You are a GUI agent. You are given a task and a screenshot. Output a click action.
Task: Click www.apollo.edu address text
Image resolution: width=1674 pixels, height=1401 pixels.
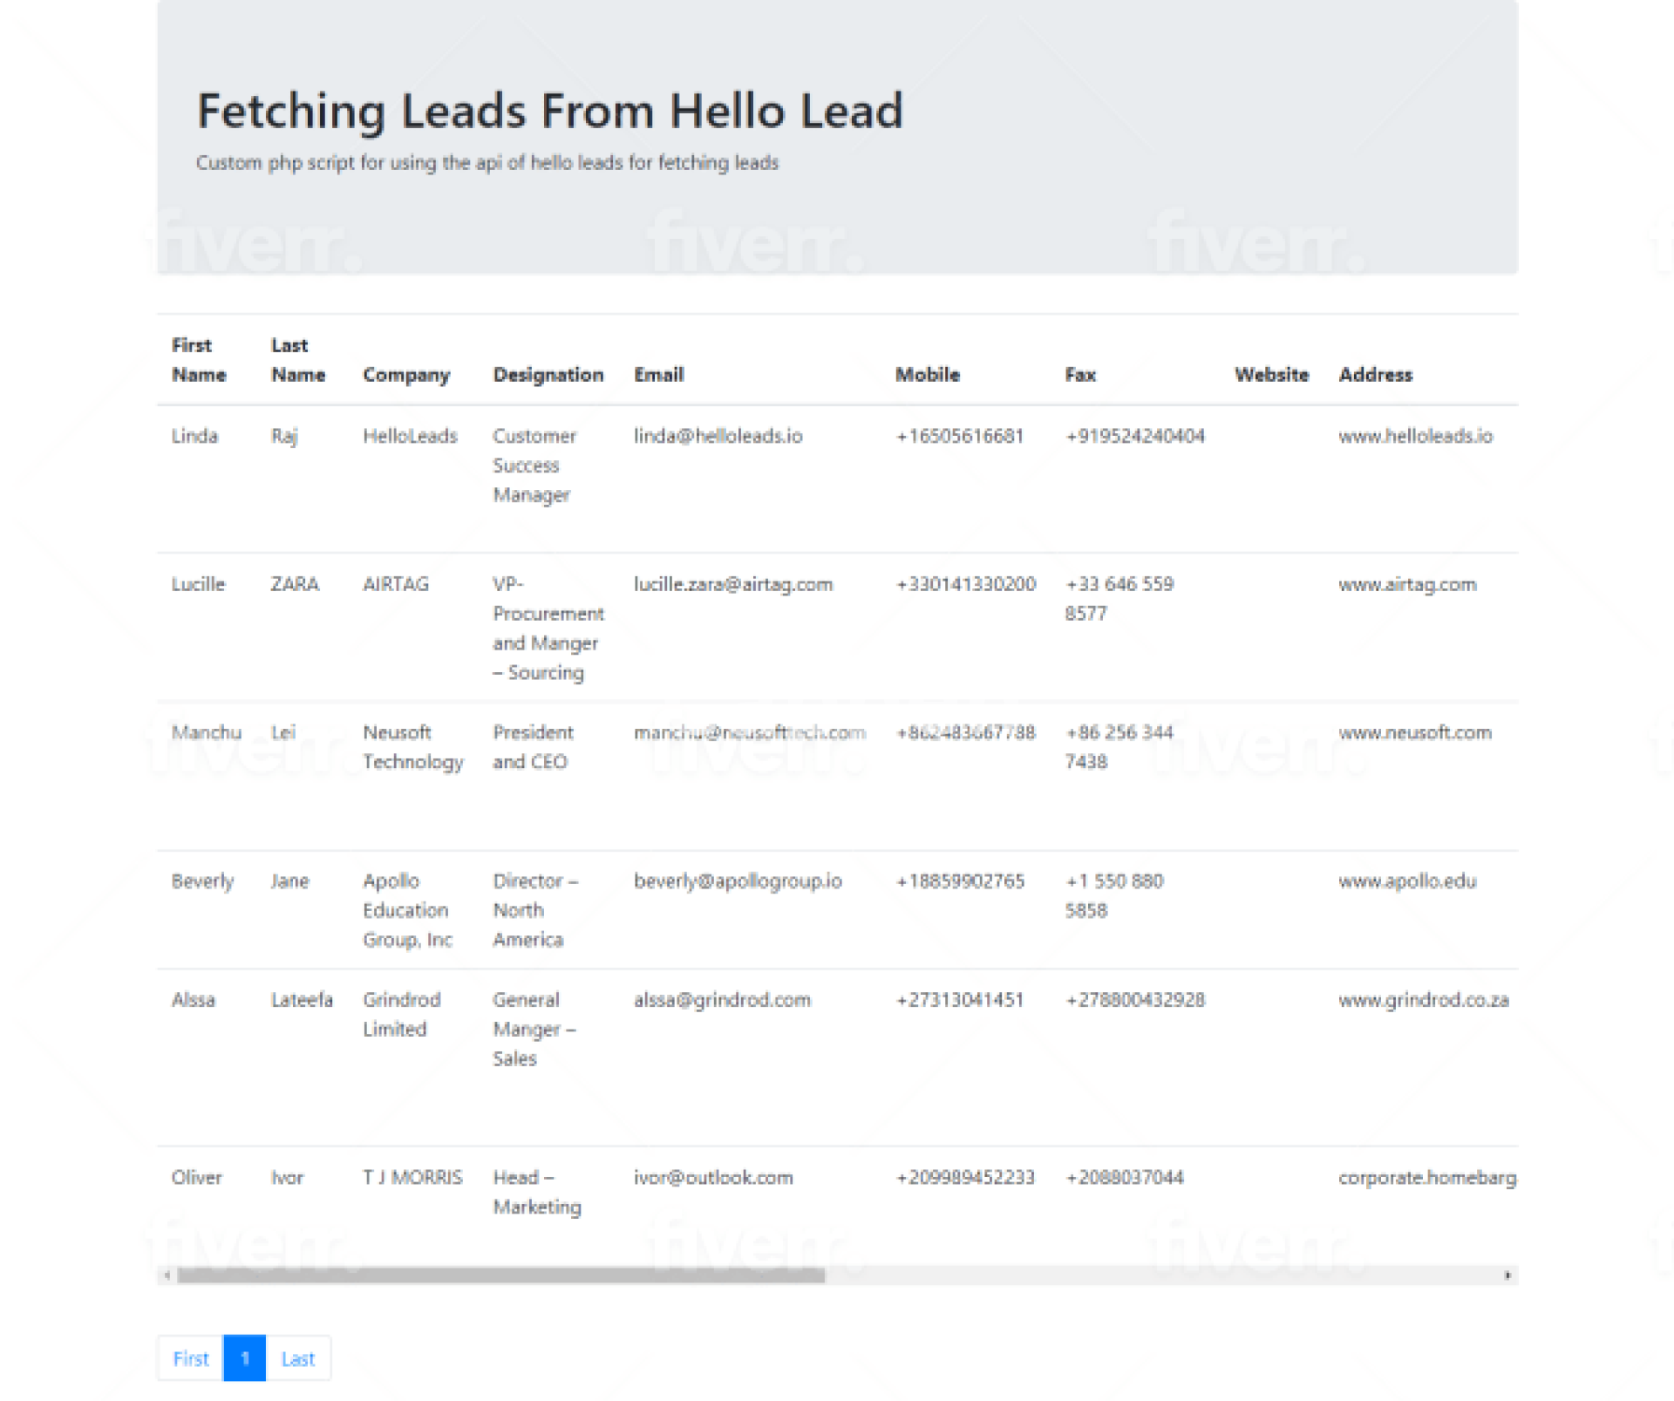1407,881
